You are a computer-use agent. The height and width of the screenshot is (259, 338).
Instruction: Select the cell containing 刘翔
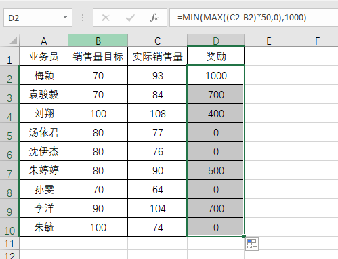coord(44,113)
